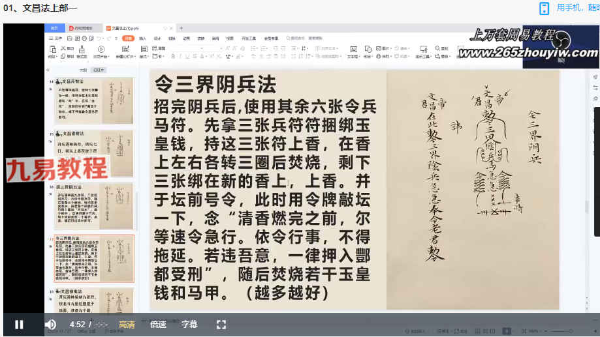600x337 pixels.
Task: Click the presentation tools icon
Action: point(423,49)
